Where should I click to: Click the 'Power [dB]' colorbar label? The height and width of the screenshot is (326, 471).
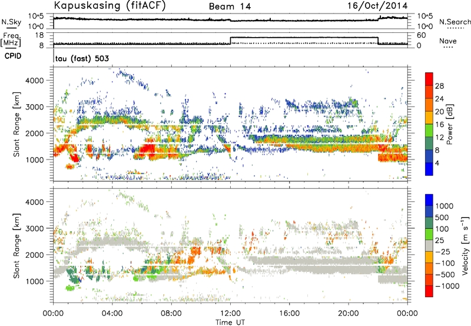pyautogui.click(x=450, y=124)
